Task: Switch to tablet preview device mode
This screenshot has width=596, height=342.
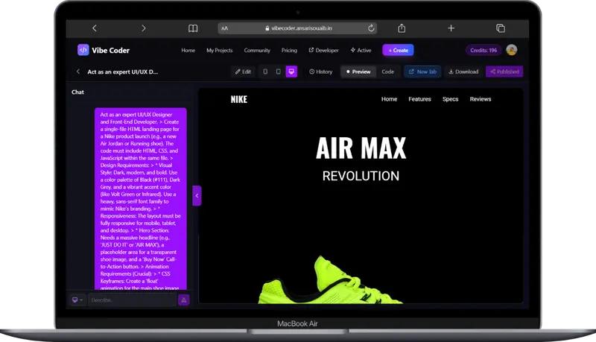Action: [x=278, y=72]
